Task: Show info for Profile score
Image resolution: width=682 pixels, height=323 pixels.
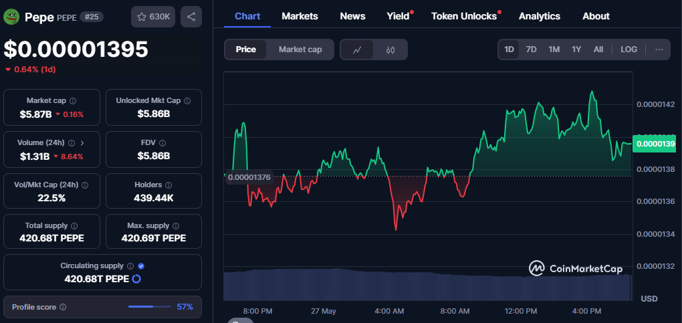Action: [63, 308]
